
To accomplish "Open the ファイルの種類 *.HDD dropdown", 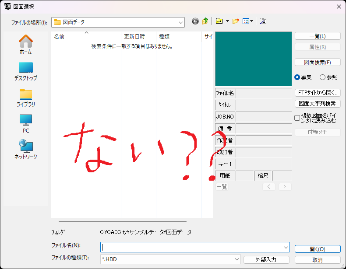I will pos(237,259).
